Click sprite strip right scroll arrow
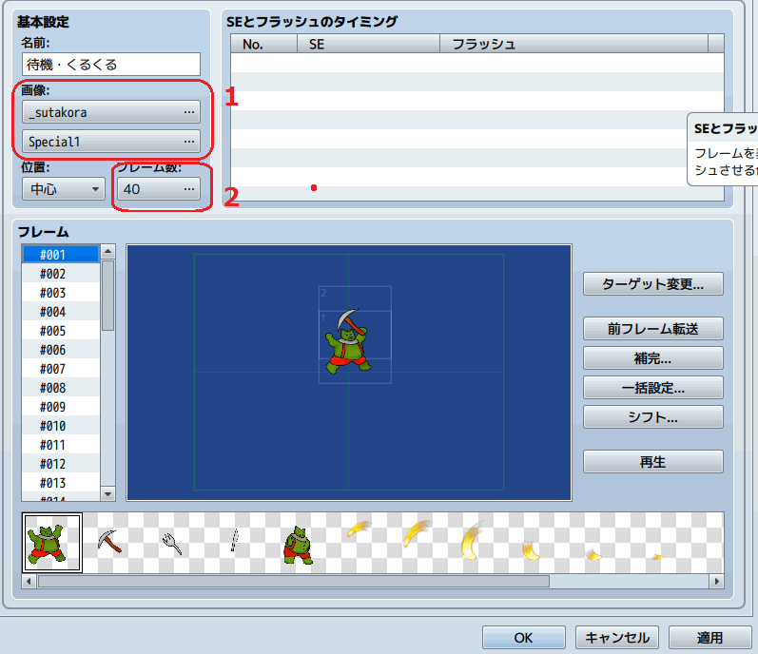The width and height of the screenshot is (758, 654). point(716,581)
